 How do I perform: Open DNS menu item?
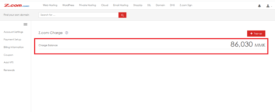[x=172, y=5]
